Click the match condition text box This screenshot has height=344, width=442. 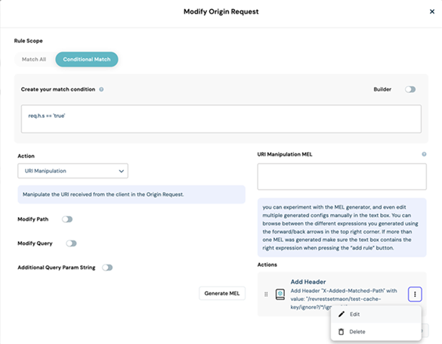(221, 119)
